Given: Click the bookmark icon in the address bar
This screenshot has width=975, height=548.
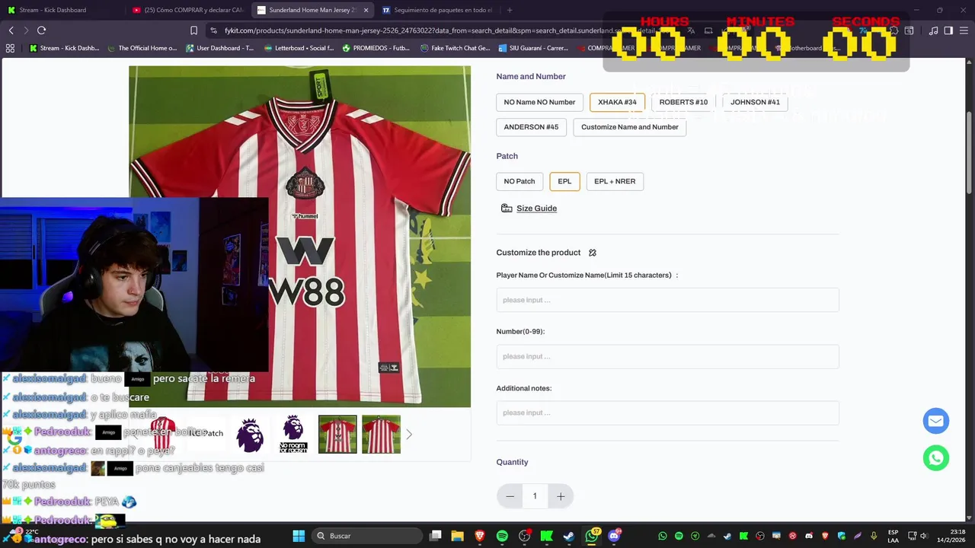Looking at the screenshot, I should (x=193, y=30).
